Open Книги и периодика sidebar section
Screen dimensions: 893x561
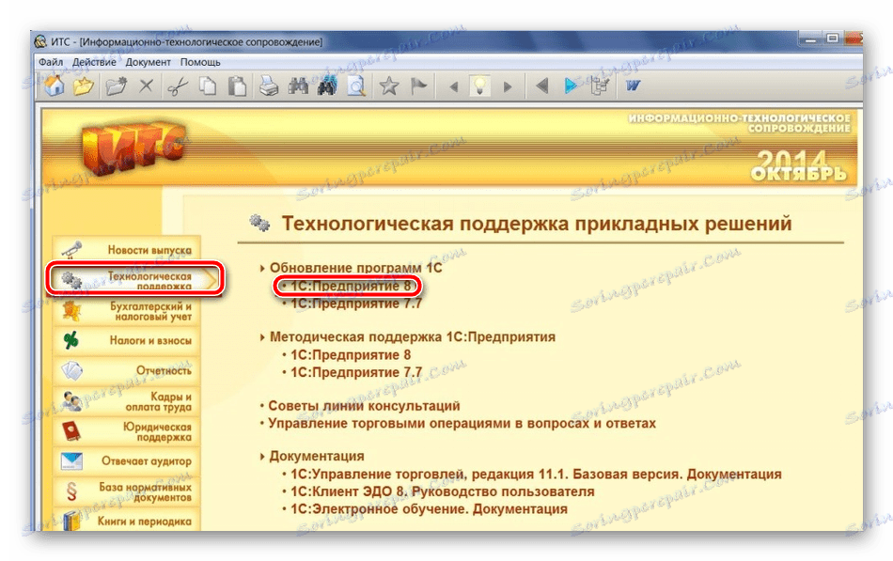pyautogui.click(x=127, y=521)
